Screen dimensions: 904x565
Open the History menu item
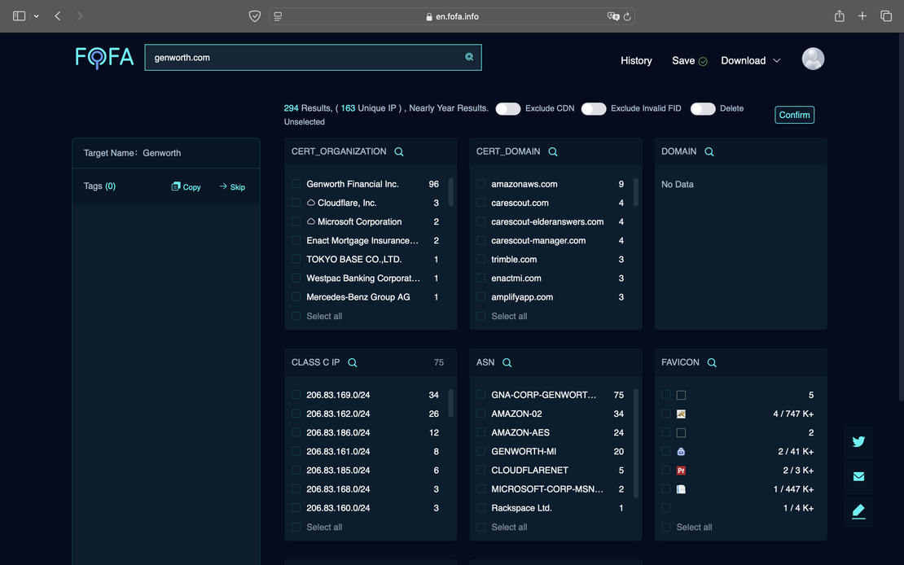click(636, 61)
